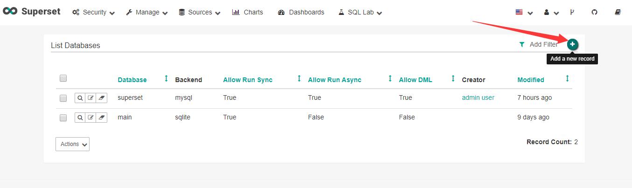The height and width of the screenshot is (188, 632).
Task: Expand the Actions dropdown button
Action: (x=72, y=144)
